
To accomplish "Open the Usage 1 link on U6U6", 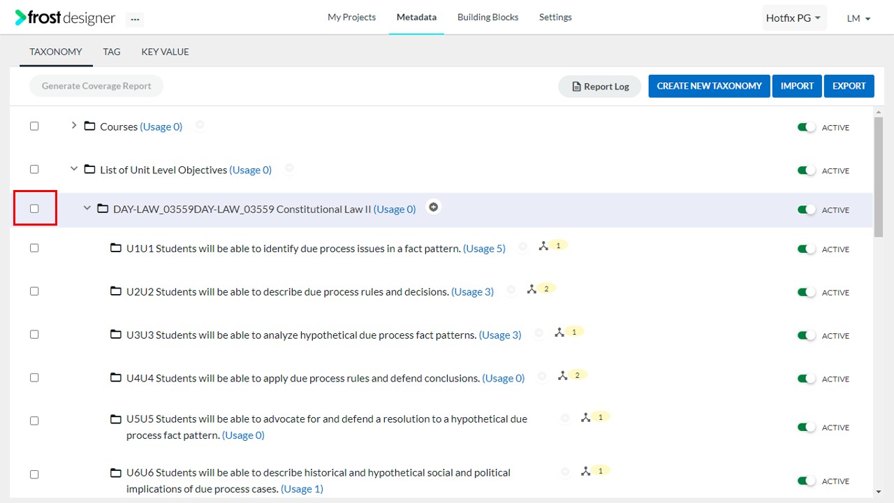I will [302, 489].
